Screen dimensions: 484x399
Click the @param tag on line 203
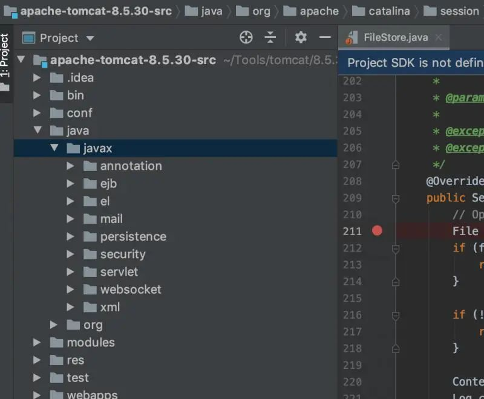465,98
